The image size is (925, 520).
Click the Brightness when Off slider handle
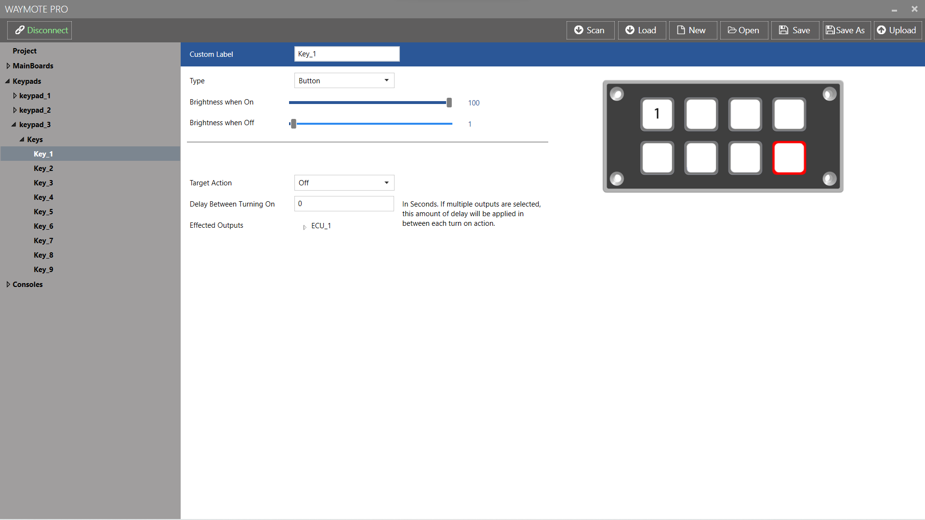tap(293, 124)
